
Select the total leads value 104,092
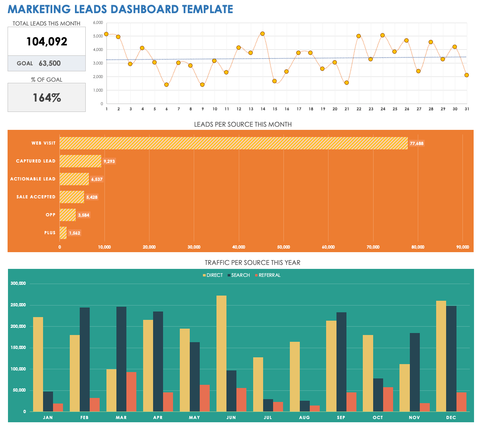click(47, 41)
